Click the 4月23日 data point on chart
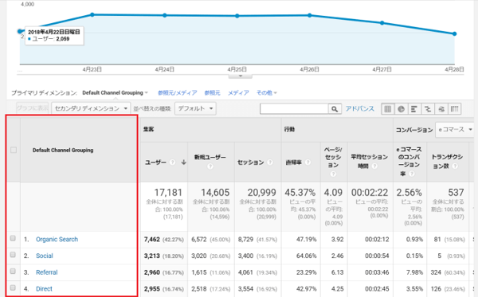The image size is (478, 297). [92, 14]
